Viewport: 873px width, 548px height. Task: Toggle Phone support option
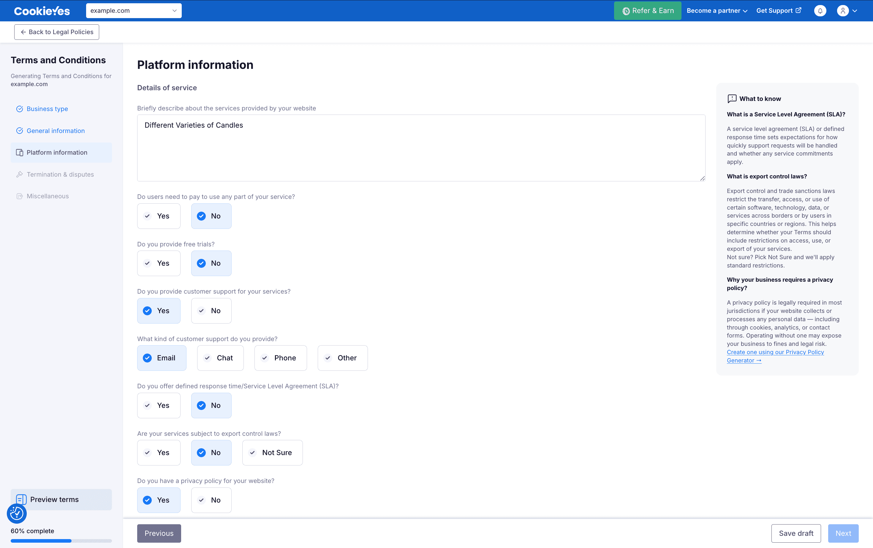(x=281, y=358)
